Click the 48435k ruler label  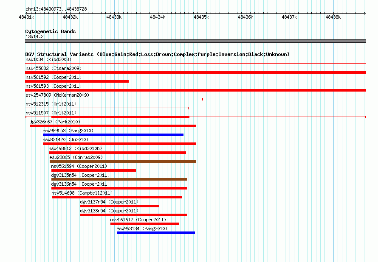(x=202, y=17)
